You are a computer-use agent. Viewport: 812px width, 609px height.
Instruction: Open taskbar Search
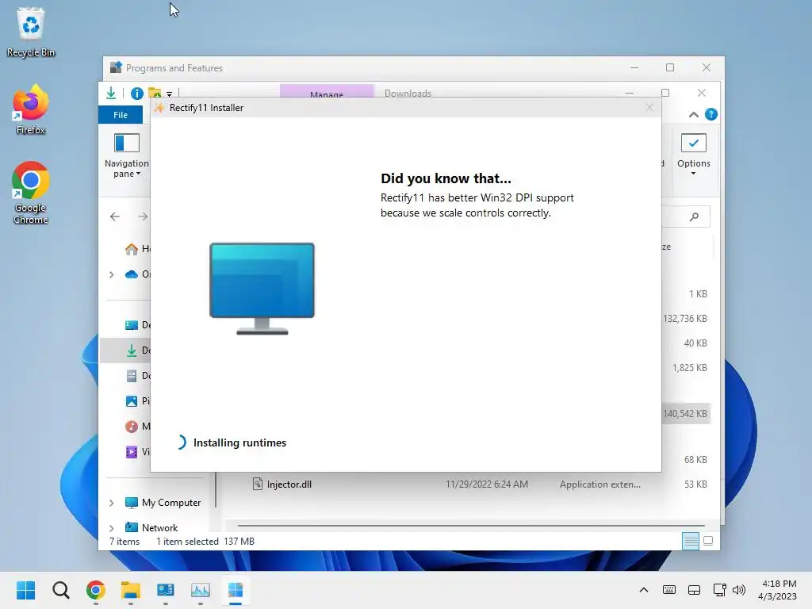pos(60,590)
